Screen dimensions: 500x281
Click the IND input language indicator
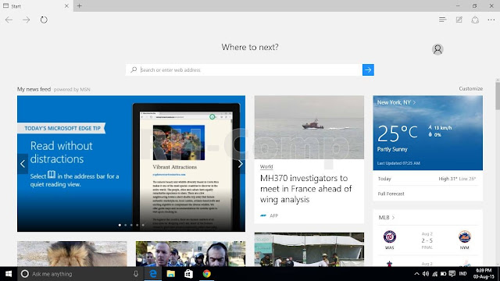point(462,274)
